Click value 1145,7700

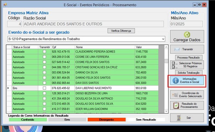click(142, 52)
